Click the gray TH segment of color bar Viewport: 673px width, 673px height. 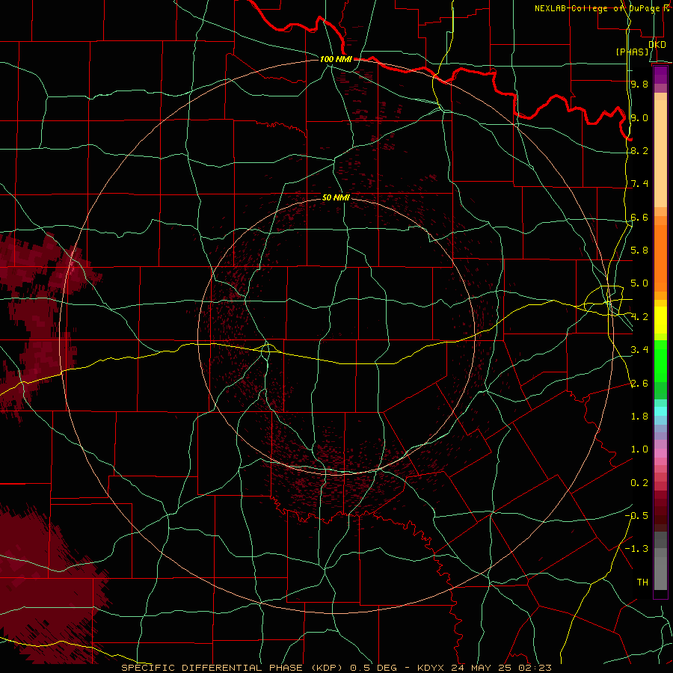click(660, 574)
